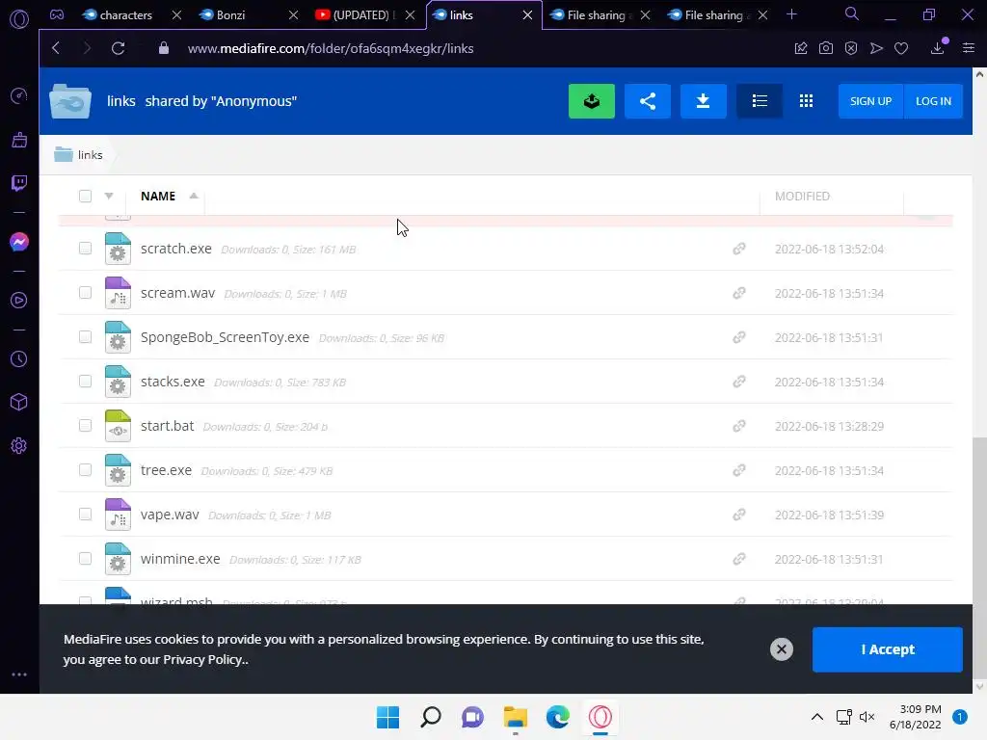Screen dimensions: 987x740
Task: Toggle select-all checkbox in header
Action: coord(85,196)
